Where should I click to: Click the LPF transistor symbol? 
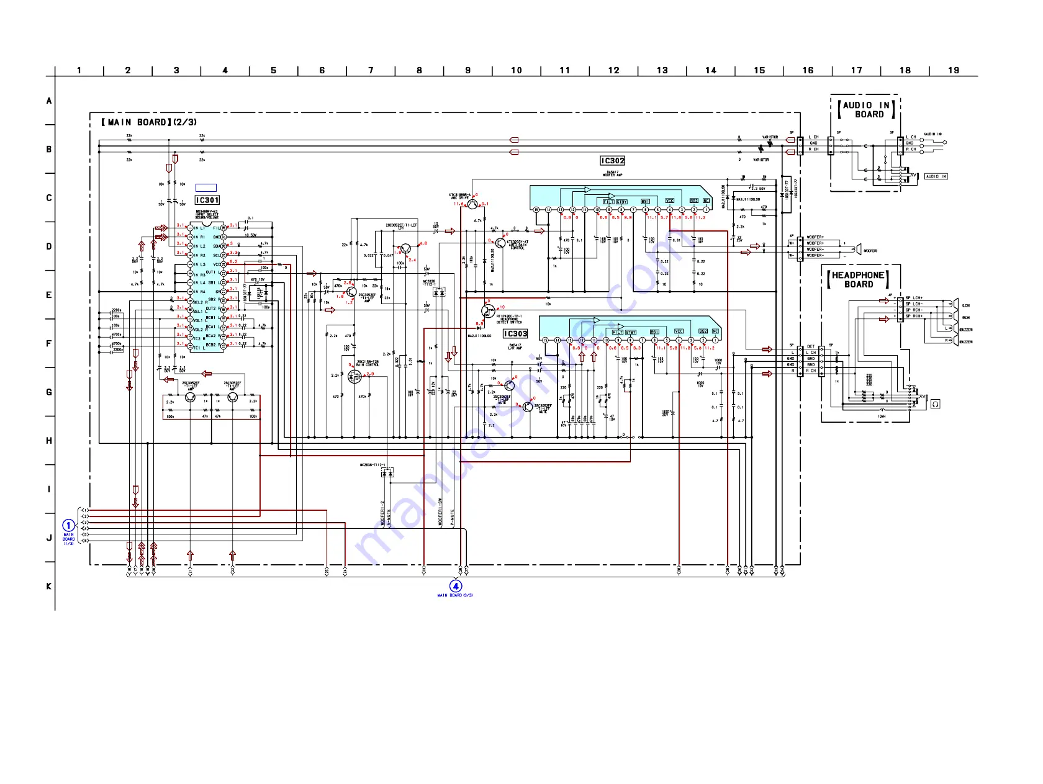tap(405, 249)
